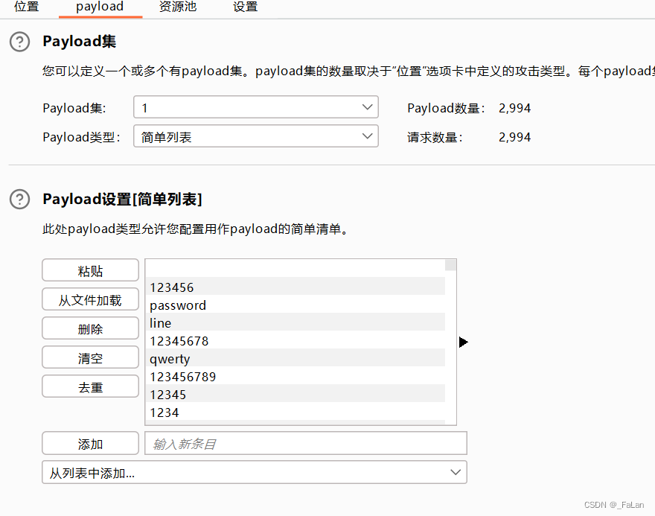Click 从文件加载 to load payloads
655x516 pixels.
tap(90, 299)
